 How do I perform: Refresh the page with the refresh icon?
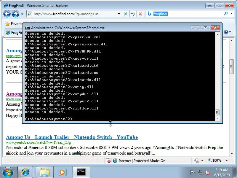point(133,14)
